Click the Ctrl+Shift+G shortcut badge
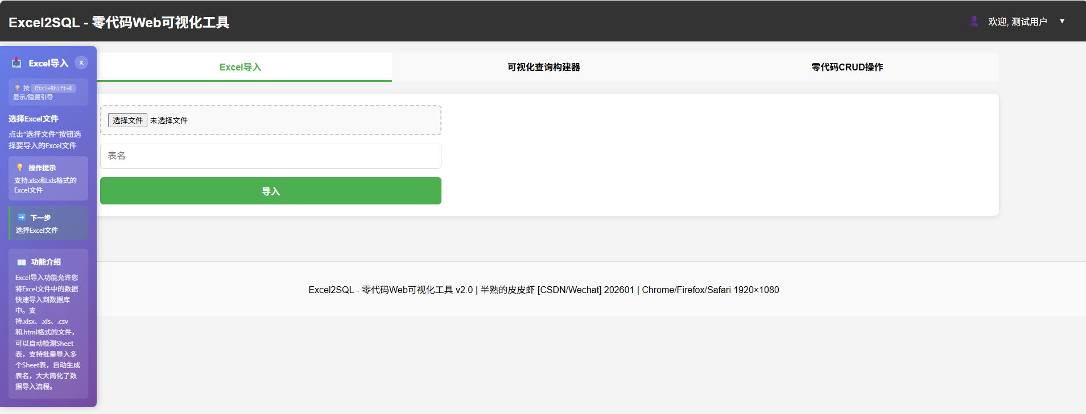This screenshot has height=414, width=1086. pos(53,88)
